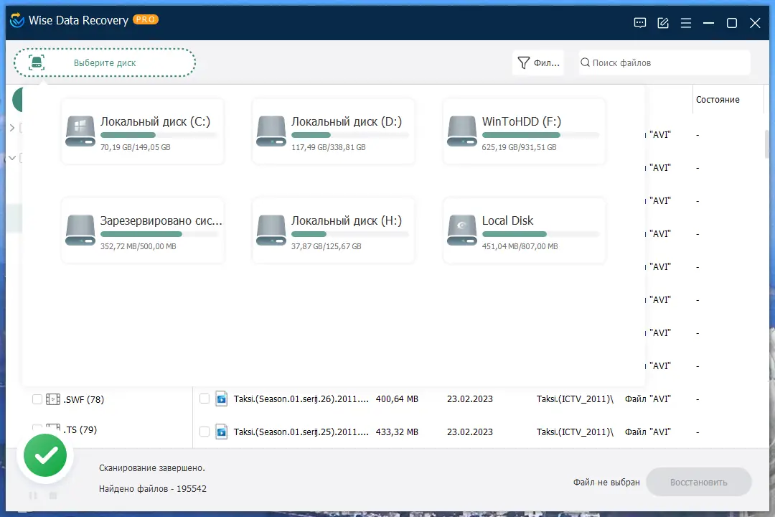Select the .TS (79) tree item
The width and height of the screenshot is (775, 517).
tap(80, 430)
